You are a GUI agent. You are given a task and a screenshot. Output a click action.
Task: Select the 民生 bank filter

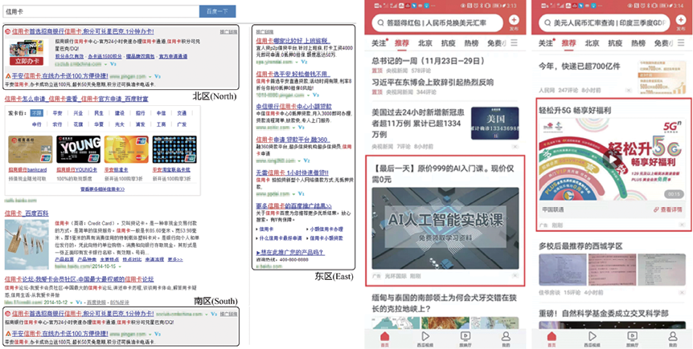pyautogui.click(x=99, y=113)
